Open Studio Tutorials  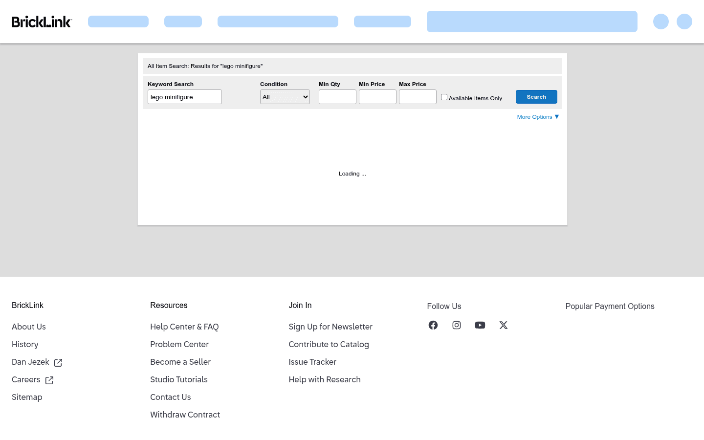tap(179, 379)
